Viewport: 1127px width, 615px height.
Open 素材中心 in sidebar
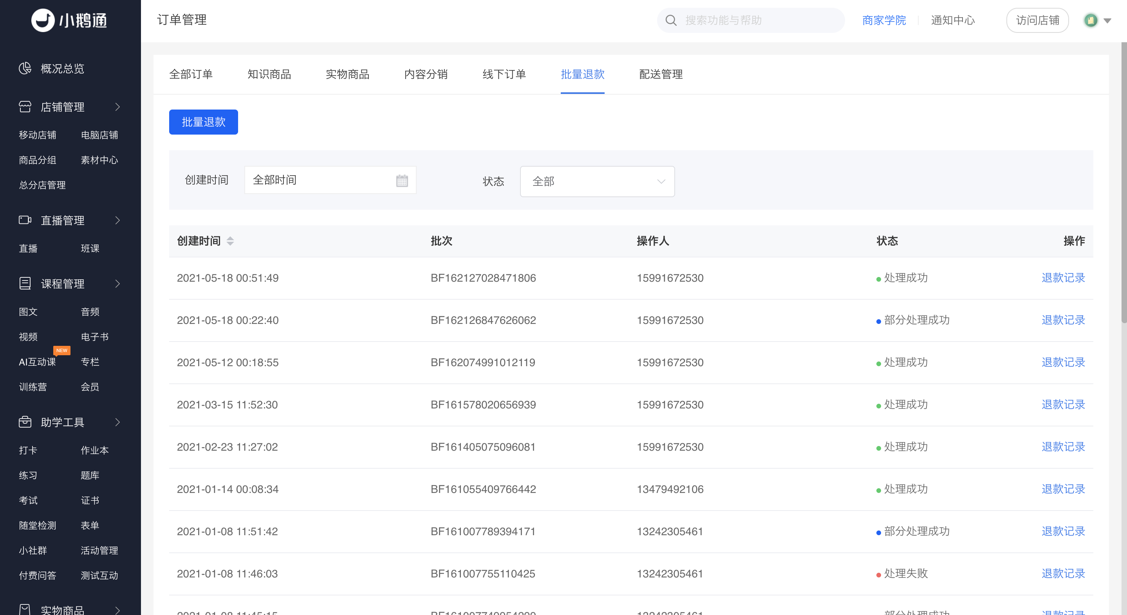[99, 160]
